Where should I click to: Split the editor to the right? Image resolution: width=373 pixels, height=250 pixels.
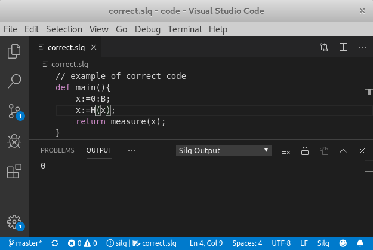click(x=343, y=47)
